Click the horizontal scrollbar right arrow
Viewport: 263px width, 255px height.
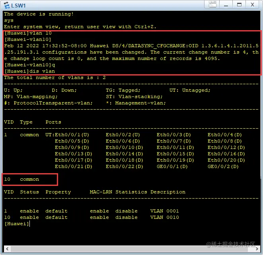257,249
